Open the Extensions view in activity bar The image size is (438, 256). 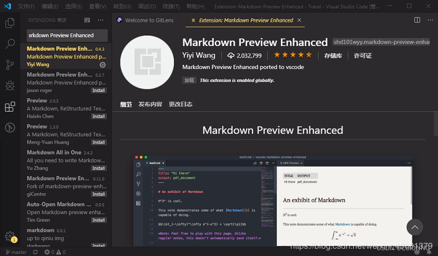[x=10, y=107]
